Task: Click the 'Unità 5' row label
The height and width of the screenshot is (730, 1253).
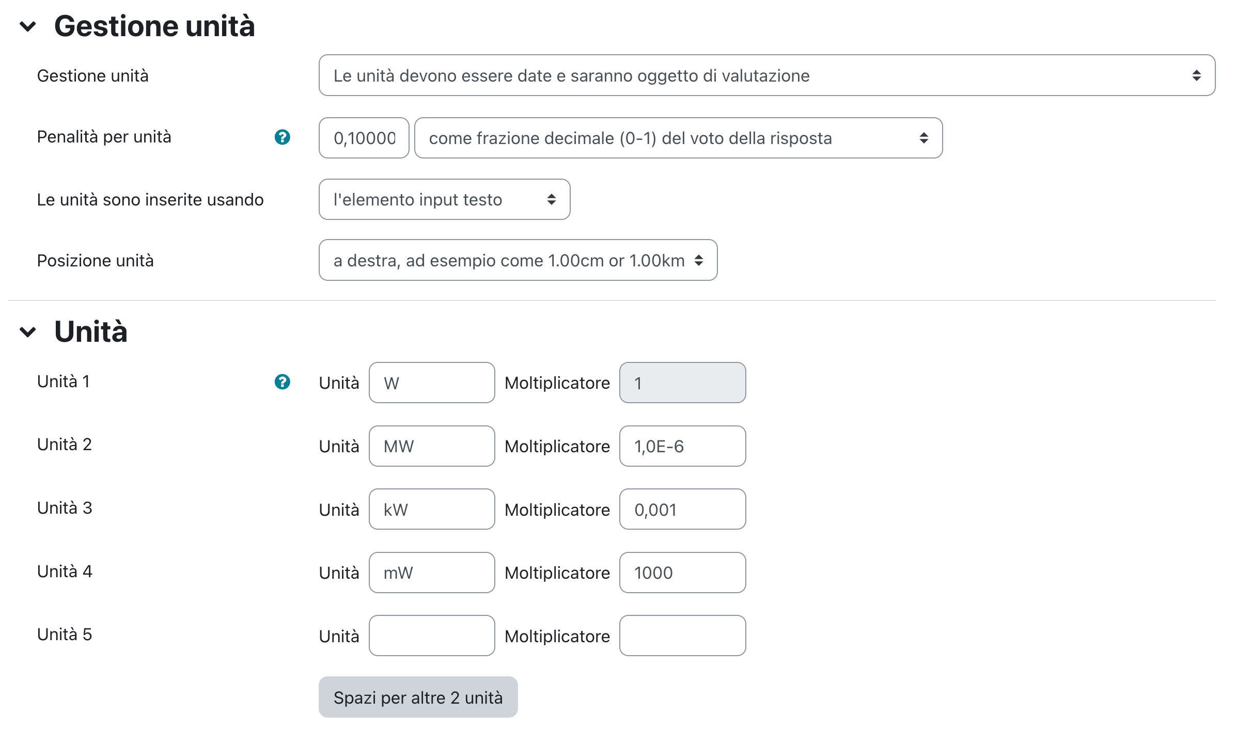Action: [x=65, y=634]
